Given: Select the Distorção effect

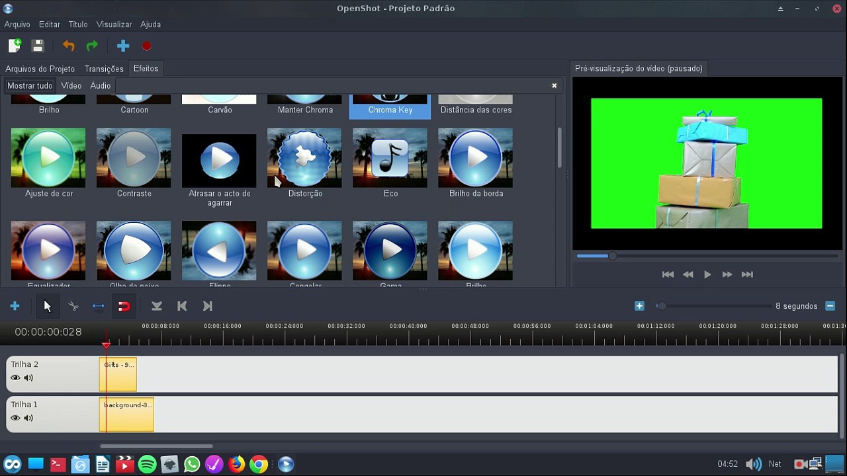Looking at the screenshot, I should (x=305, y=163).
